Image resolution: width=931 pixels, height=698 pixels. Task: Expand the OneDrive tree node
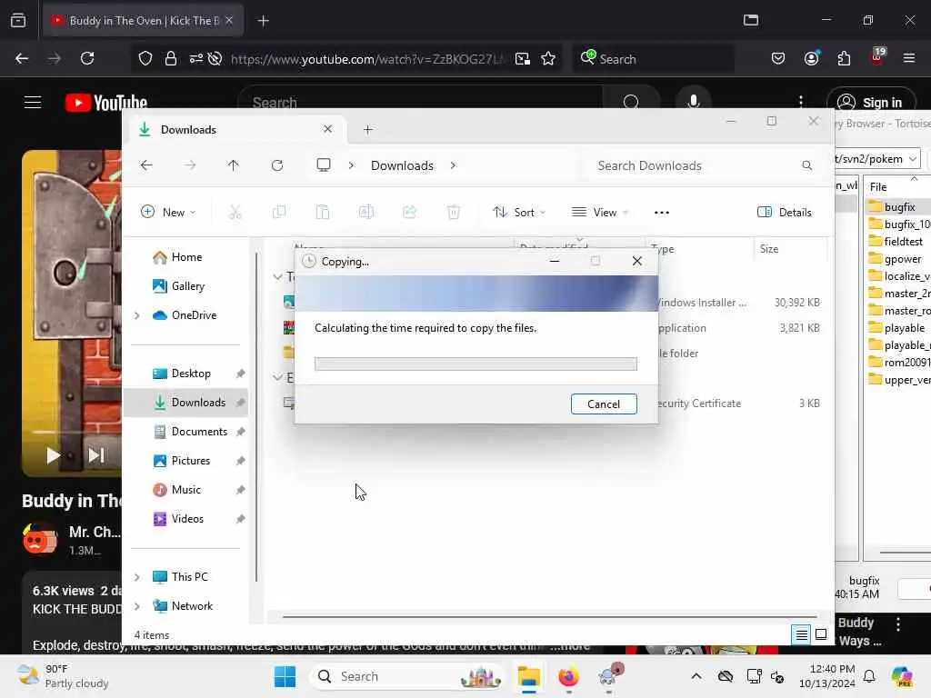pyautogui.click(x=137, y=315)
